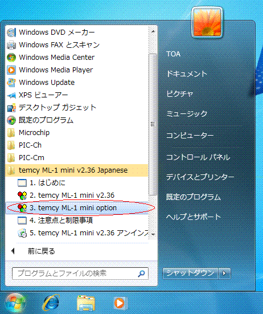This screenshot has height=314, width=263.
Task: Click the XPS Viewer airplane icon
Action: click(11, 95)
